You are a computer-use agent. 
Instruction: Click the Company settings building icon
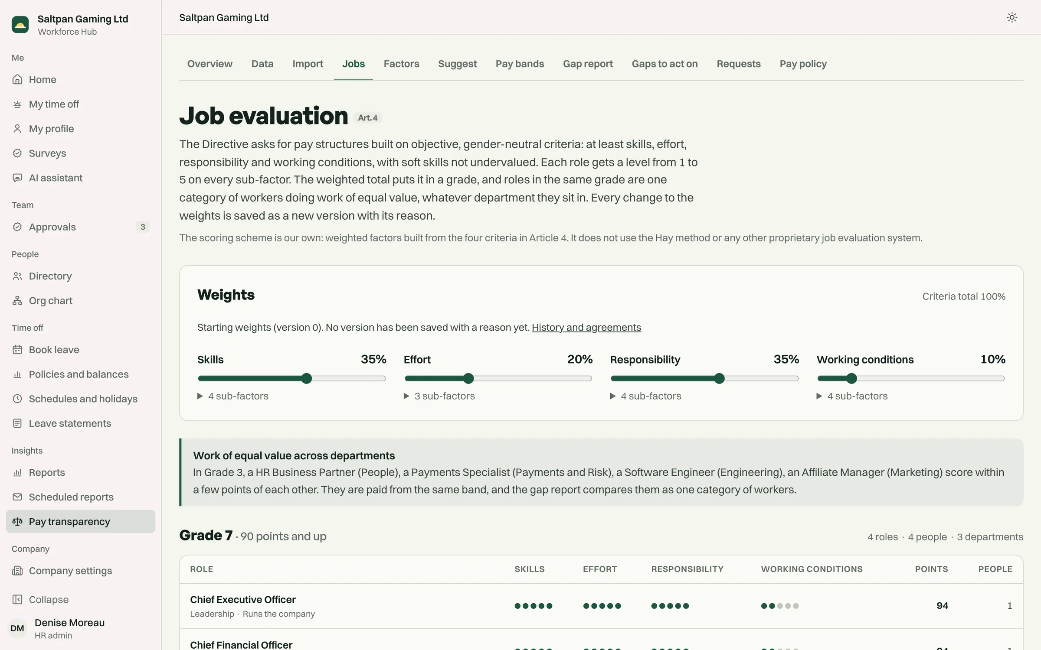[17, 571]
